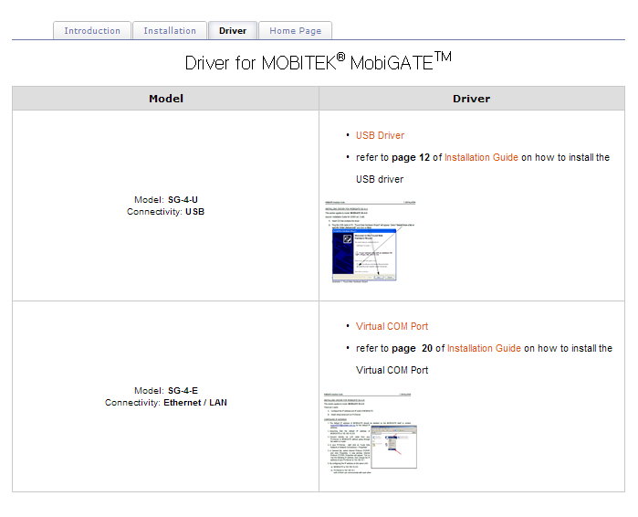Viewport: 638px width, 517px height.
Task: Click the TM superscript in the heading
Action: tap(443, 57)
